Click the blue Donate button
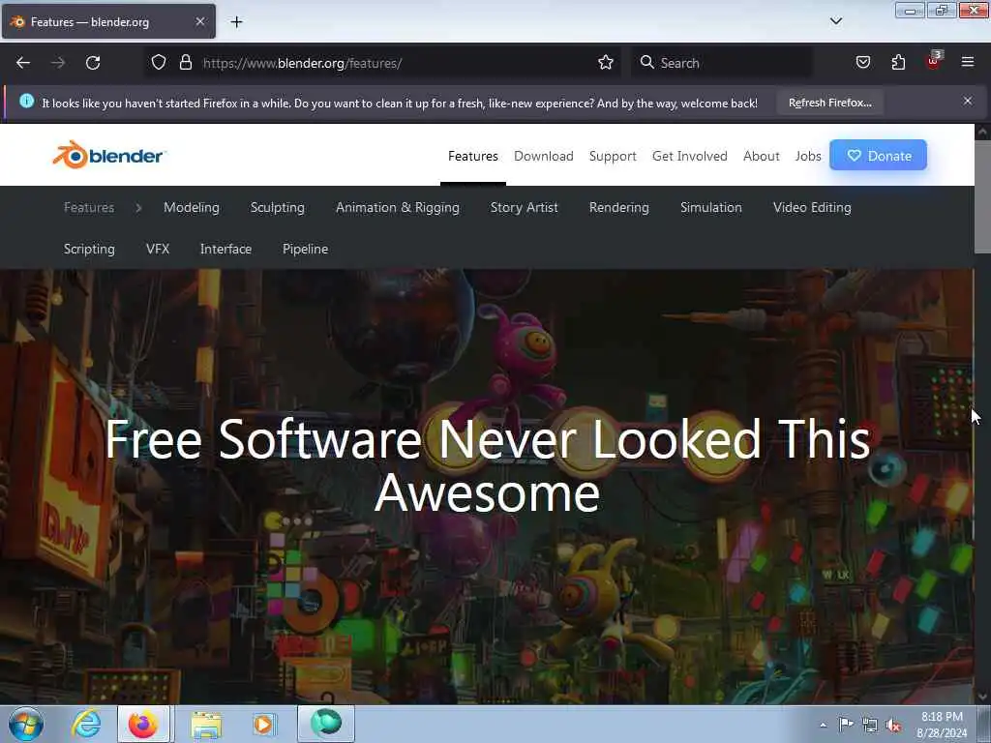This screenshot has width=991, height=743. point(878,156)
